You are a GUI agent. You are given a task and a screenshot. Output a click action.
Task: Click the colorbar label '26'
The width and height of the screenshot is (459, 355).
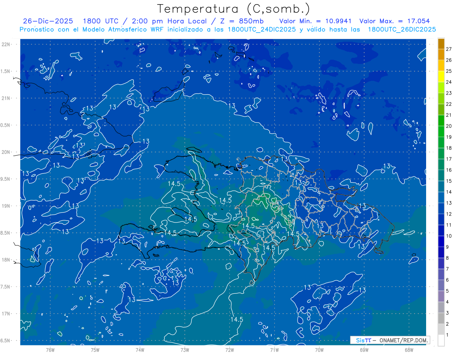coord(449,60)
